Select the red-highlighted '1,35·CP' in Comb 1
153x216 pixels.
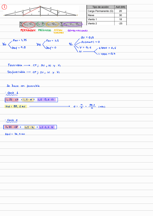pos(12,100)
